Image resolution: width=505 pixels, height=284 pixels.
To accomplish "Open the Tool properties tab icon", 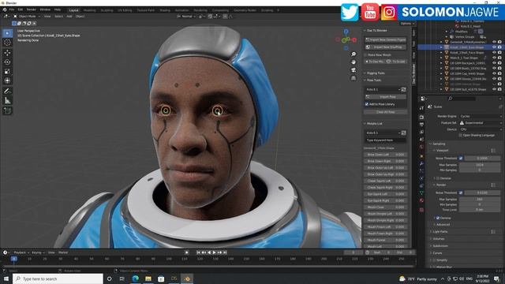I will coord(421,108).
